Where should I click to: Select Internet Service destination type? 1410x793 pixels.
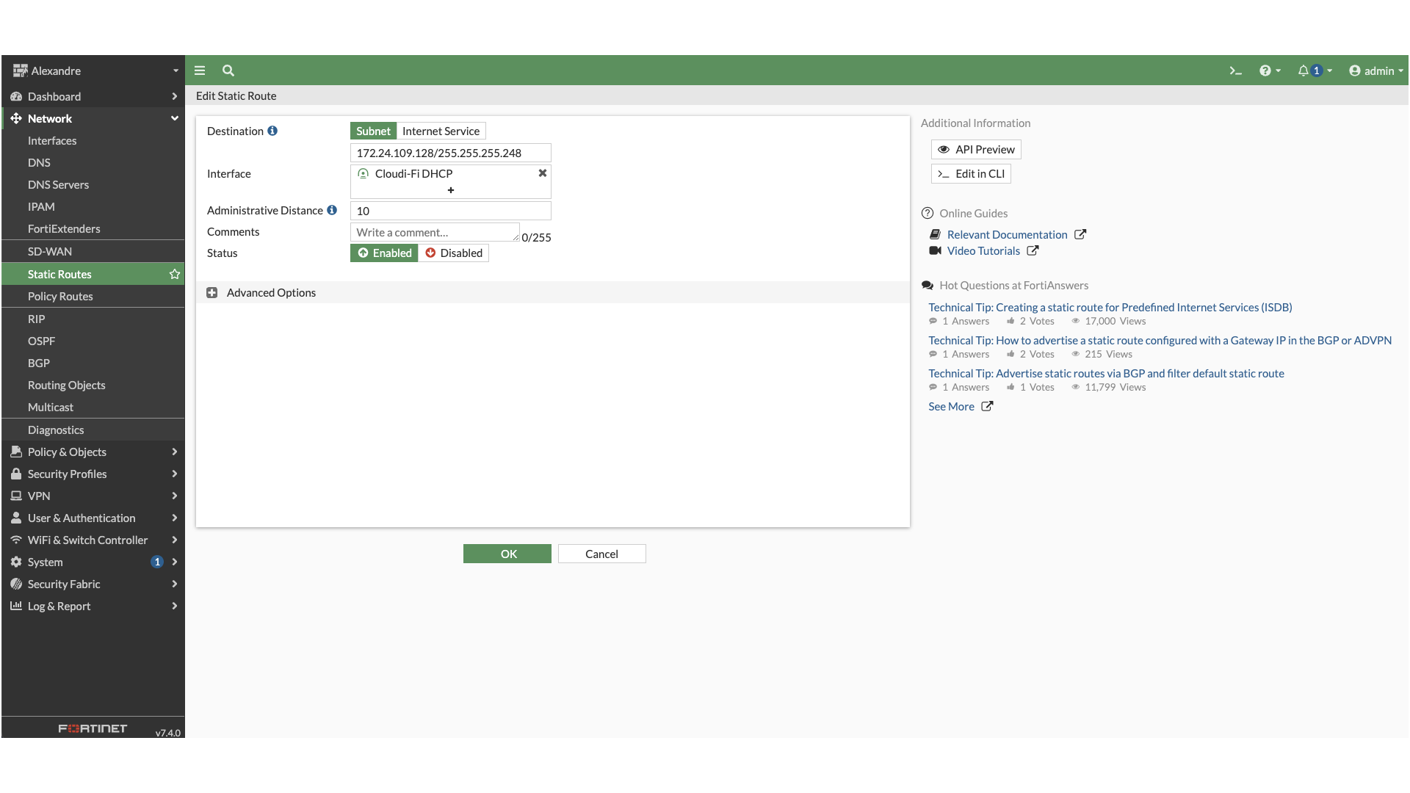point(441,131)
